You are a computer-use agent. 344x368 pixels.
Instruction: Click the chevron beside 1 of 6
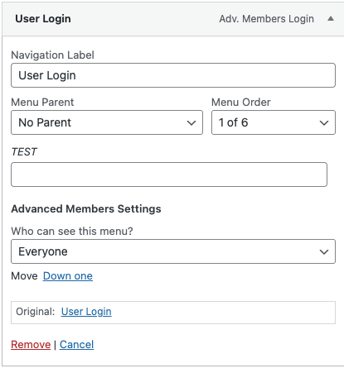coord(324,123)
